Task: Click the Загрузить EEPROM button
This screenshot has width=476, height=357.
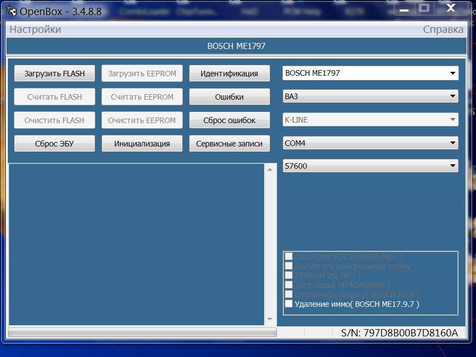Action: pyautogui.click(x=142, y=74)
